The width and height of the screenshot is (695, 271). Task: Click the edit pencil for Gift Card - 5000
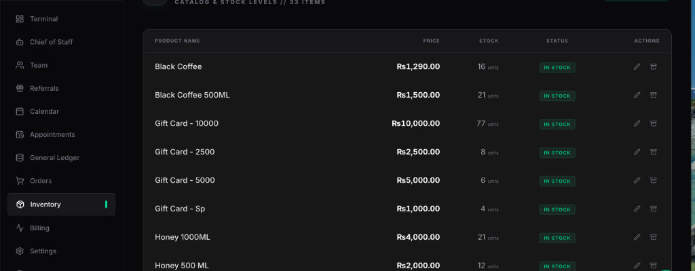(637, 180)
